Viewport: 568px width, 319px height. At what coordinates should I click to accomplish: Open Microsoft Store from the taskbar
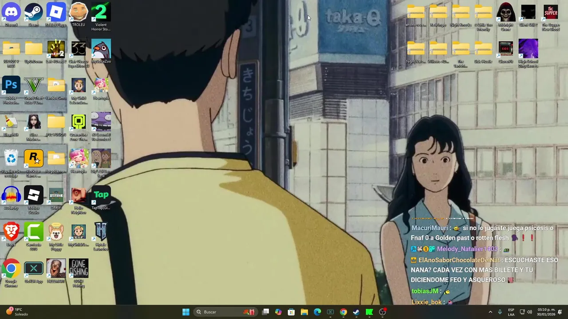(291, 312)
